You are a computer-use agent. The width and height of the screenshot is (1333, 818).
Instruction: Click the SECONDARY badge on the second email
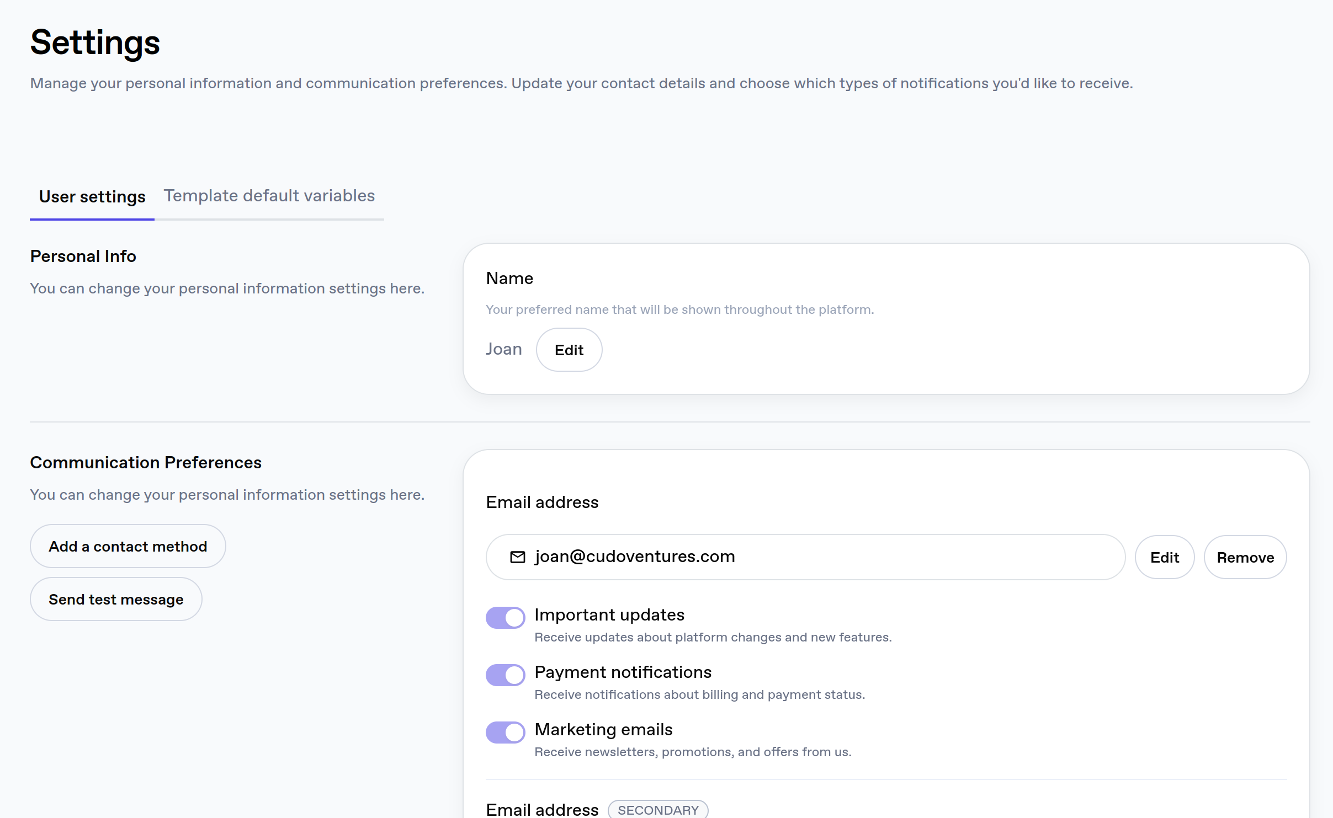[657, 809]
